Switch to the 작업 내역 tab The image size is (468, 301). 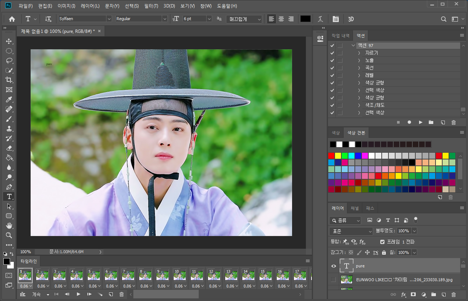coord(341,36)
